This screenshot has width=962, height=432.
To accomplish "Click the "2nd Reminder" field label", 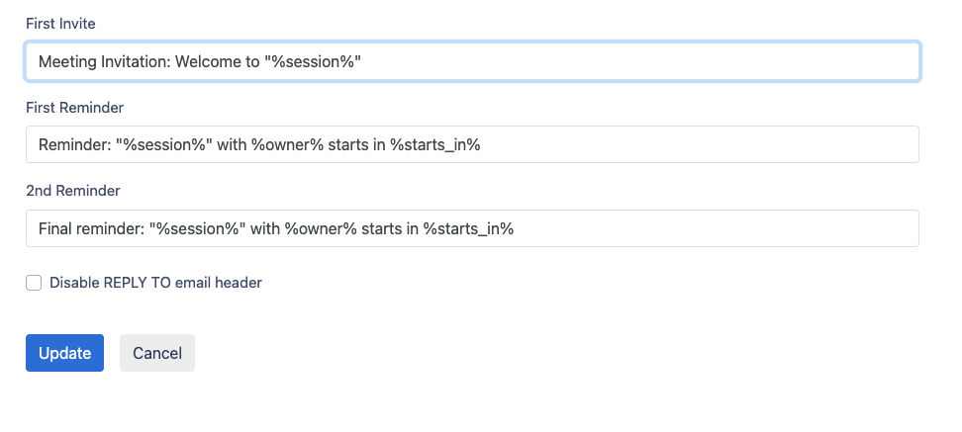I will pos(72,191).
